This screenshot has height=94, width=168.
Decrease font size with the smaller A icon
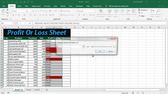(36, 11)
